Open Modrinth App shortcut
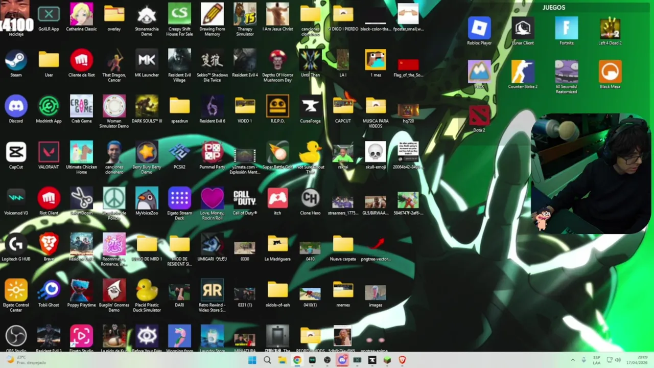654x368 pixels. coord(49,110)
